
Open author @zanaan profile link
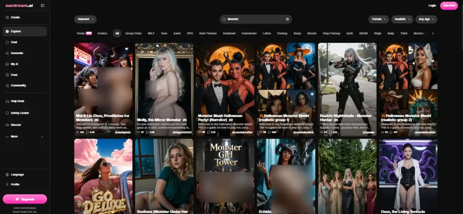coord(369,133)
